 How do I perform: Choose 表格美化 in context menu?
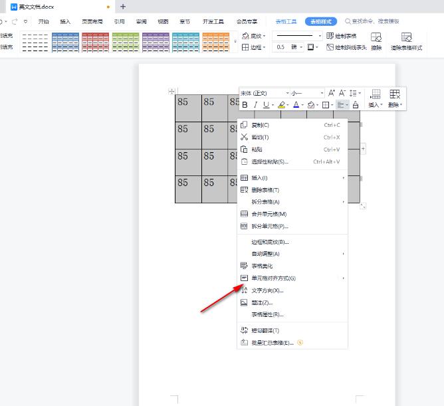point(292,266)
